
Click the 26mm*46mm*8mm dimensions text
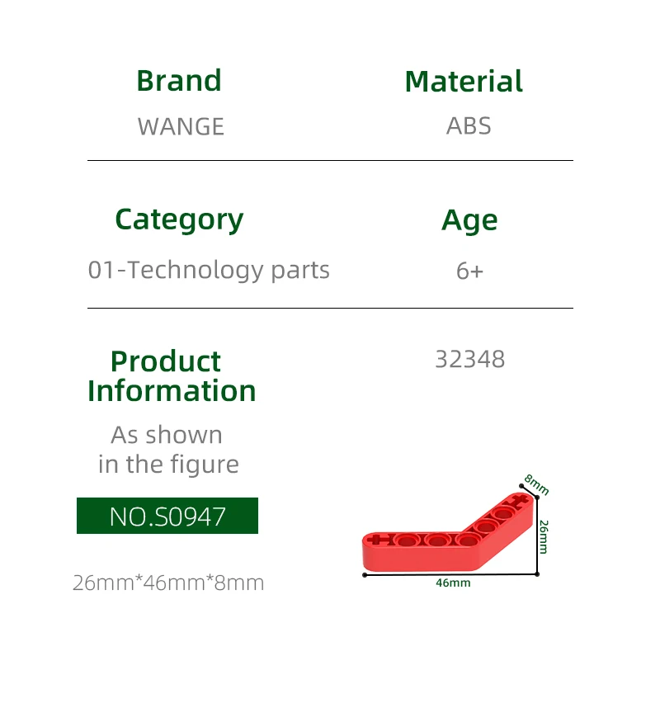(168, 583)
